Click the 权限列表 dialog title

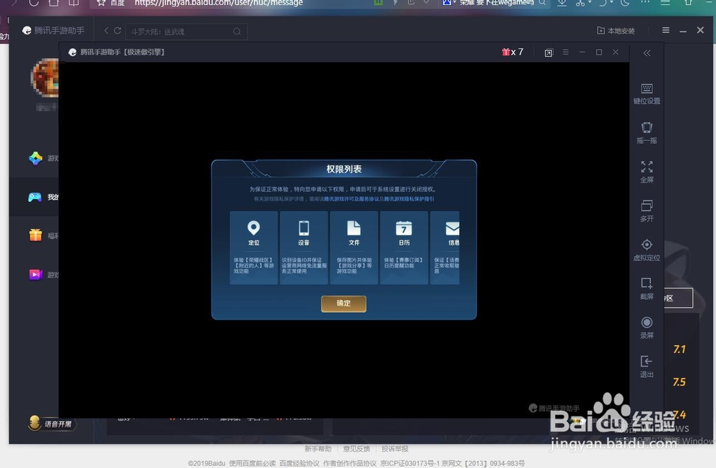(x=344, y=169)
